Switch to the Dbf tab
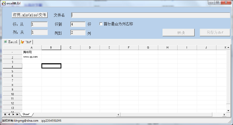This screenshot has width=233, height=125. (x=26, y=42)
